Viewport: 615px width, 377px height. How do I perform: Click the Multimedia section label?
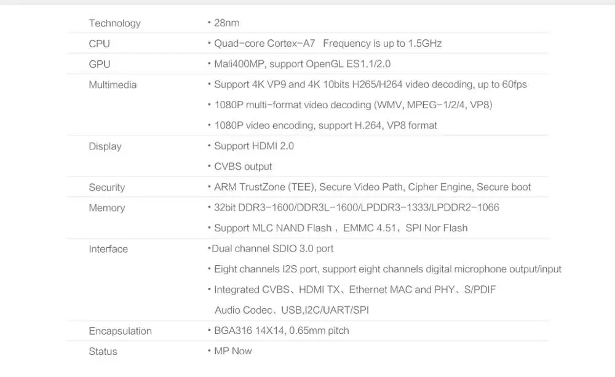point(113,85)
